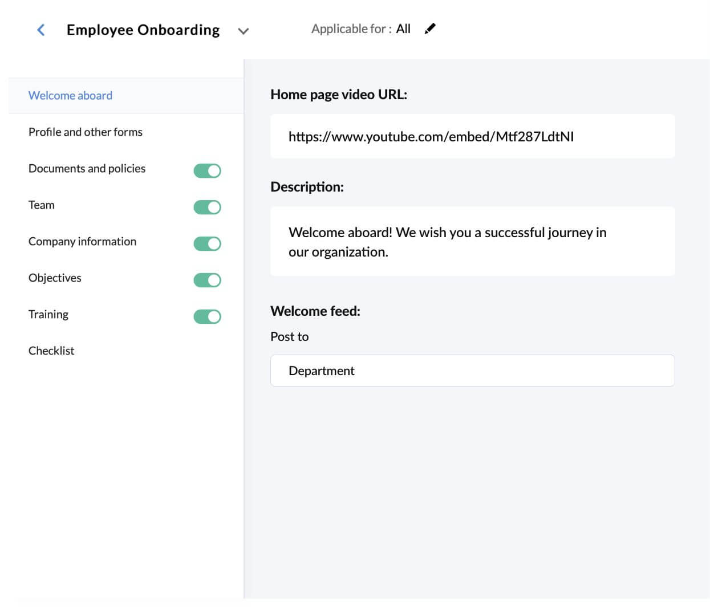Switch off the Training toggle
Viewport: 710px width, 614px height.
(x=207, y=316)
